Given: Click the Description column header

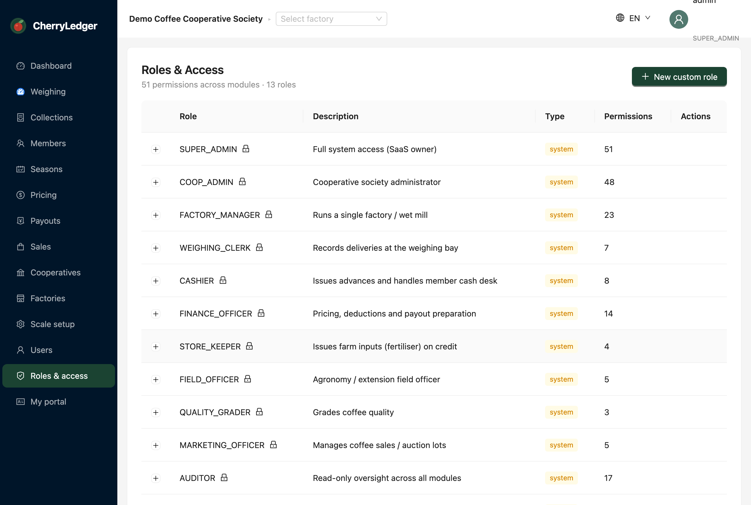Looking at the screenshot, I should pos(336,116).
